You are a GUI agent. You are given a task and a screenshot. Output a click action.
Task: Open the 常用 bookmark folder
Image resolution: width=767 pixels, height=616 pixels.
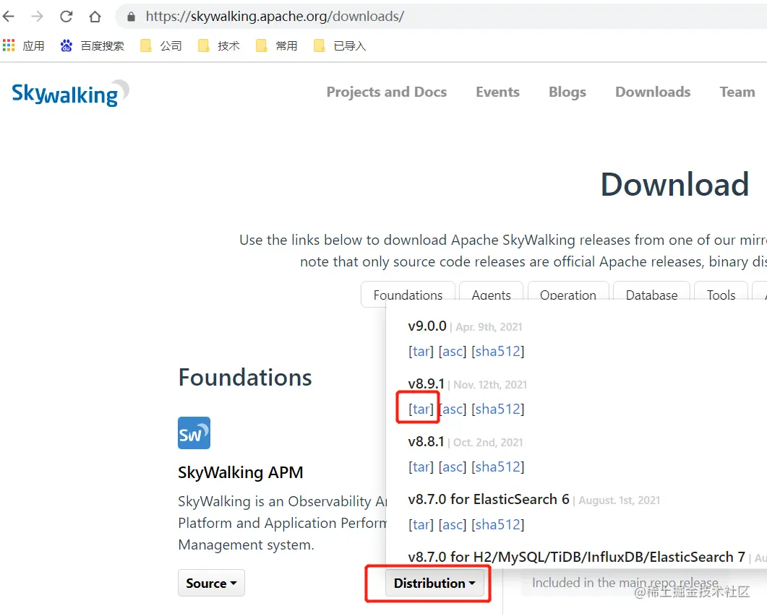coord(276,46)
